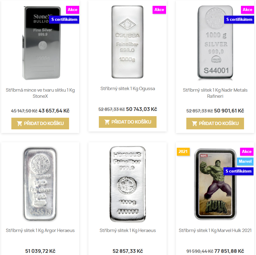Click cart icon on Nadir Metals add-to-cart button
This screenshot has width=256, height=255.
[195, 124]
